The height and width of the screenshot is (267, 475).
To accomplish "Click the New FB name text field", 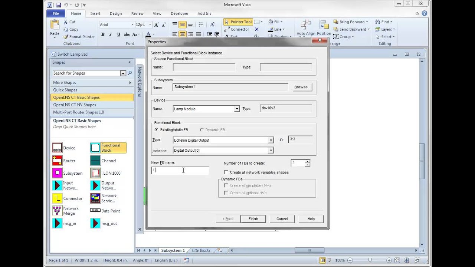I will coord(180,170).
